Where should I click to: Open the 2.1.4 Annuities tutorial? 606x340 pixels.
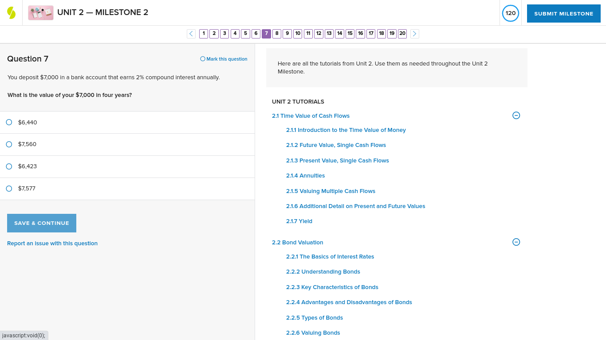pyautogui.click(x=305, y=175)
